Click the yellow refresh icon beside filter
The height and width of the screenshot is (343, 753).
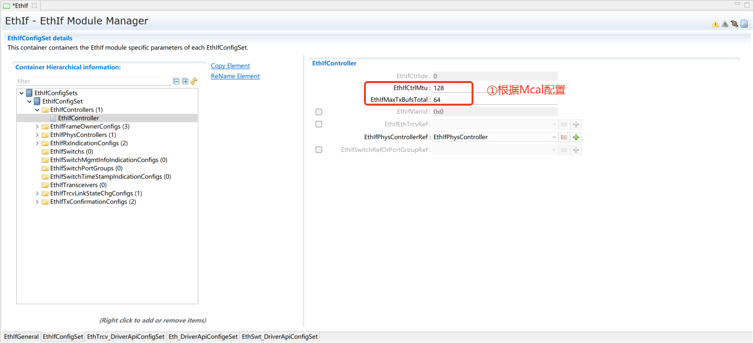[x=194, y=81]
